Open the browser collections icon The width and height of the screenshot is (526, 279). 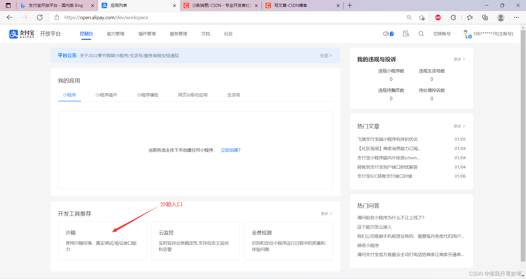[485, 17]
